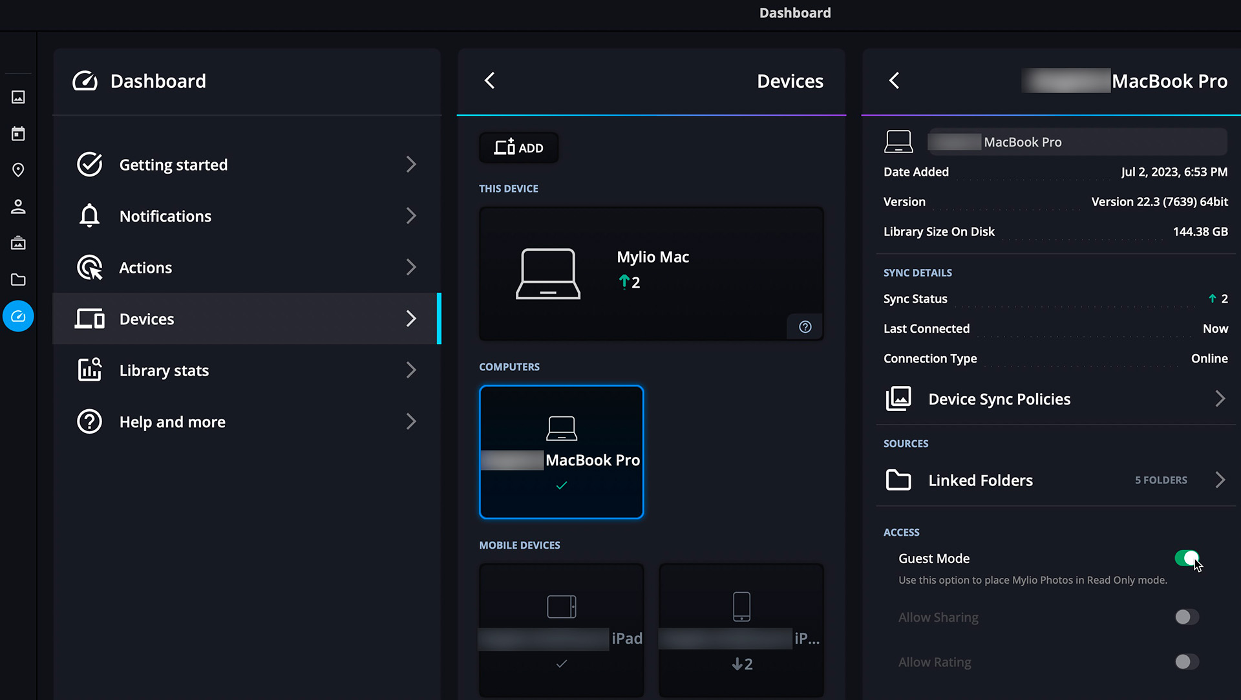Click the 'Online' connection type value

(x=1209, y=358)
